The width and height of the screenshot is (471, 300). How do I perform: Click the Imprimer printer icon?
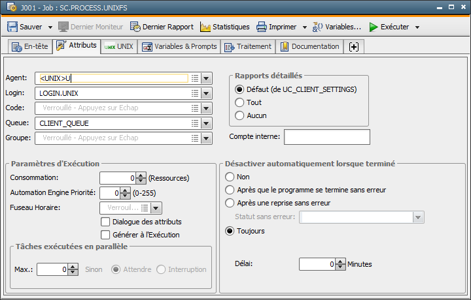[x=262, y=27]
